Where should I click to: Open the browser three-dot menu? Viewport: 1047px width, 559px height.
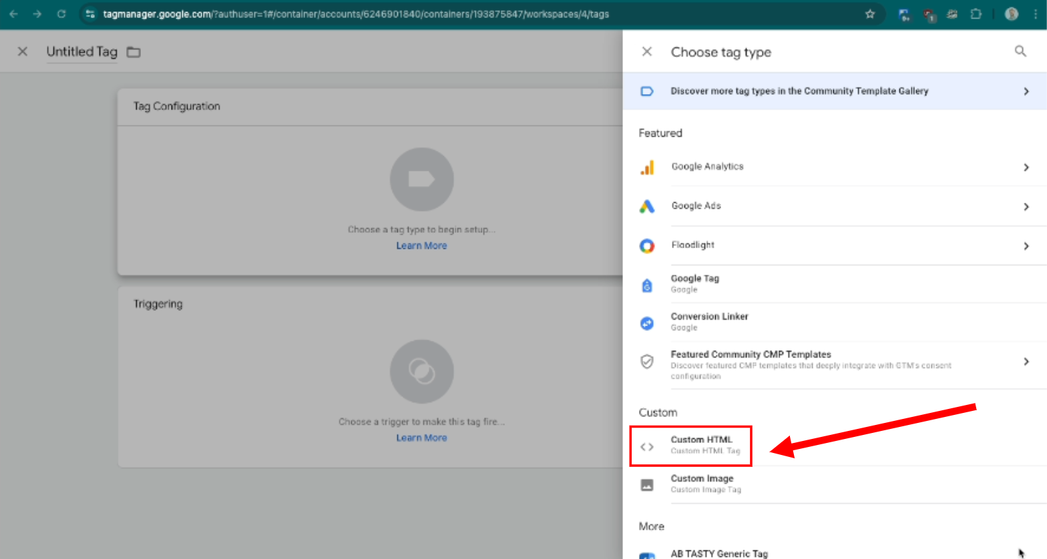1036,14
